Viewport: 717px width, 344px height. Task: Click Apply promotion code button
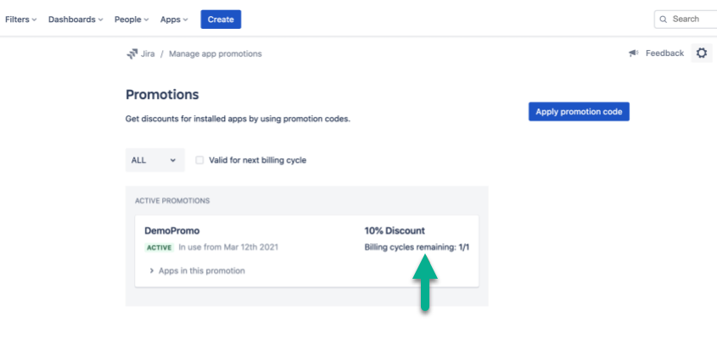[x=578, y=112]
